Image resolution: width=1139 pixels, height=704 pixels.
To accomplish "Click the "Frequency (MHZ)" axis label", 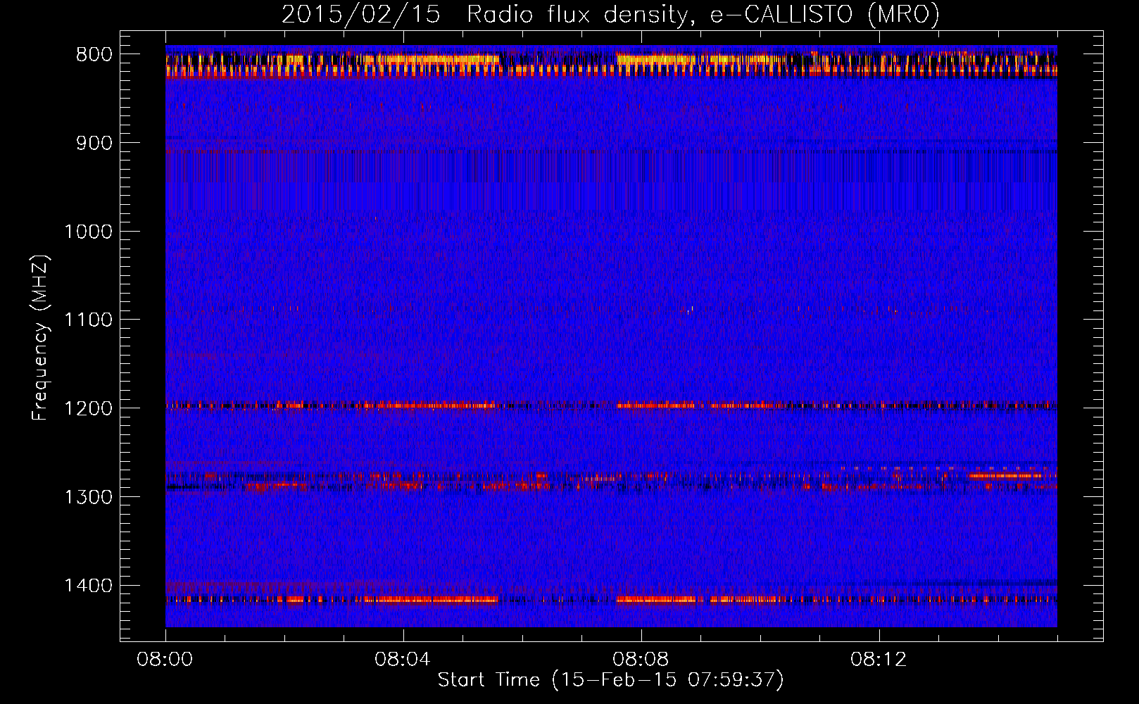I will 41,338.
